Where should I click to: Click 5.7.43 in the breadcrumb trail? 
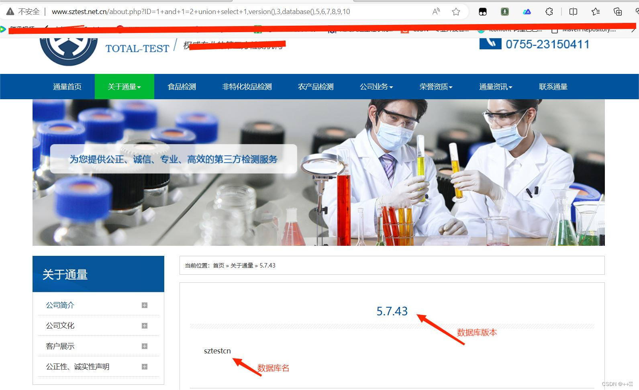click(x=267, y=265)
